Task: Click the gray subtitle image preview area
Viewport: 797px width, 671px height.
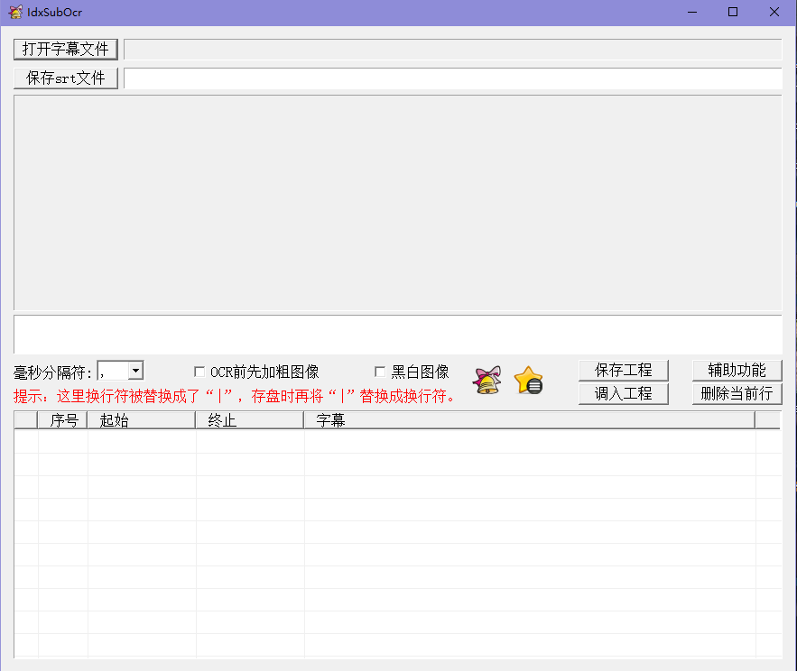Action: point(397,203)
